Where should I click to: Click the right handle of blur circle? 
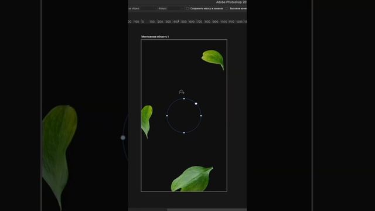coord(201,116)
